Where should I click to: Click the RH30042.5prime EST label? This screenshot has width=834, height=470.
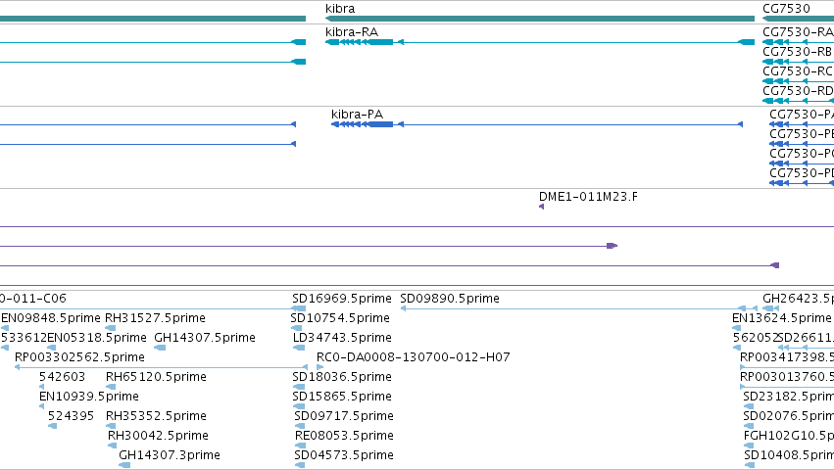[158, 436]
